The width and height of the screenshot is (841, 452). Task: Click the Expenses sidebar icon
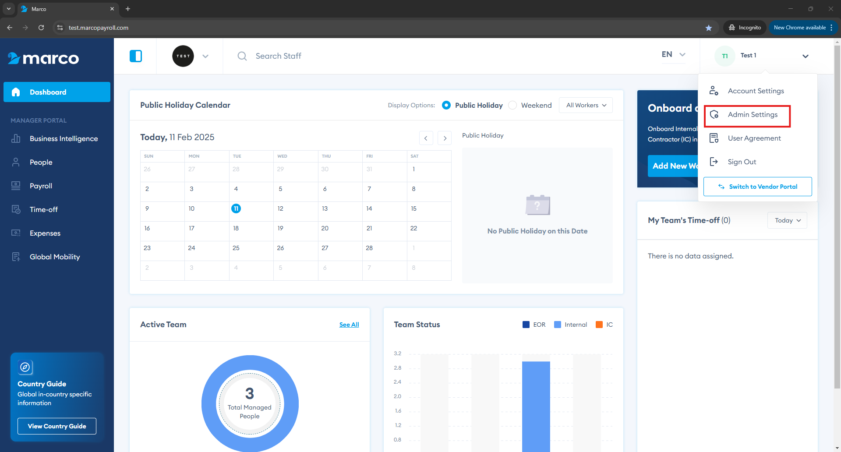pyautogui.click(x=16, y=233)
